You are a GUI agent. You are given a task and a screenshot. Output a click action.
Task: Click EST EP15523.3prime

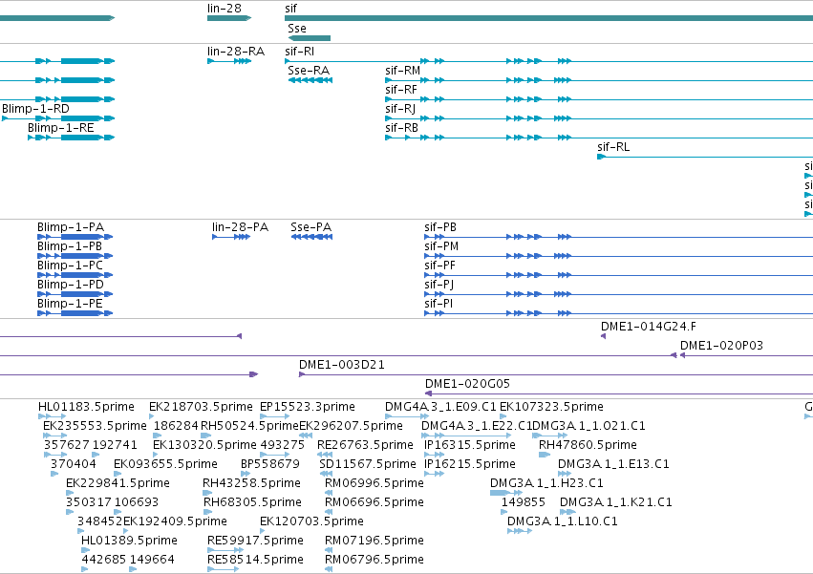pyautogui.click(x=308, y=407)
